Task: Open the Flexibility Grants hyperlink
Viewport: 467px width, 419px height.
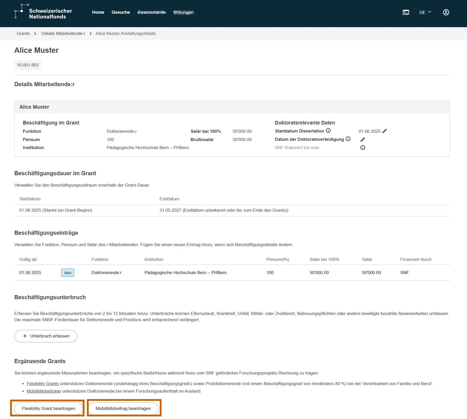Action: (x=43, y=384)
